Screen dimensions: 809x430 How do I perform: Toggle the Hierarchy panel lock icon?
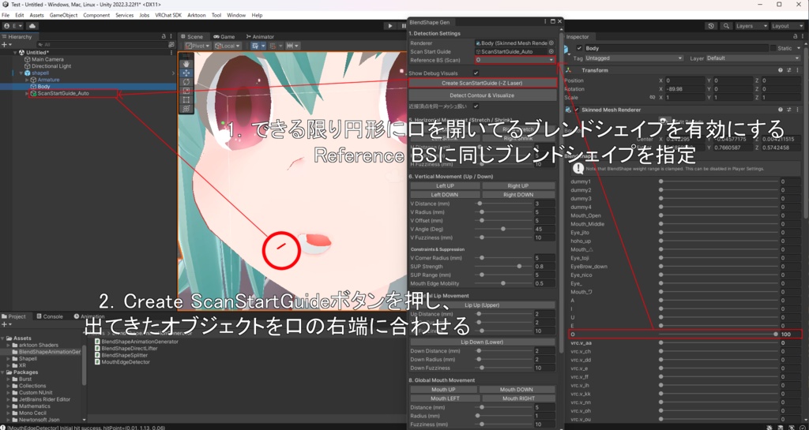click(164, 36)
